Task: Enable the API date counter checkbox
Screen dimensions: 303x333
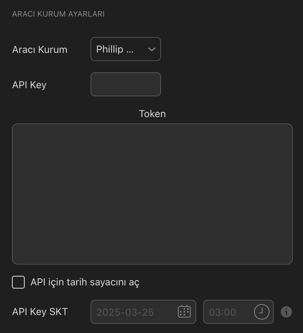Action: point(18,282)
